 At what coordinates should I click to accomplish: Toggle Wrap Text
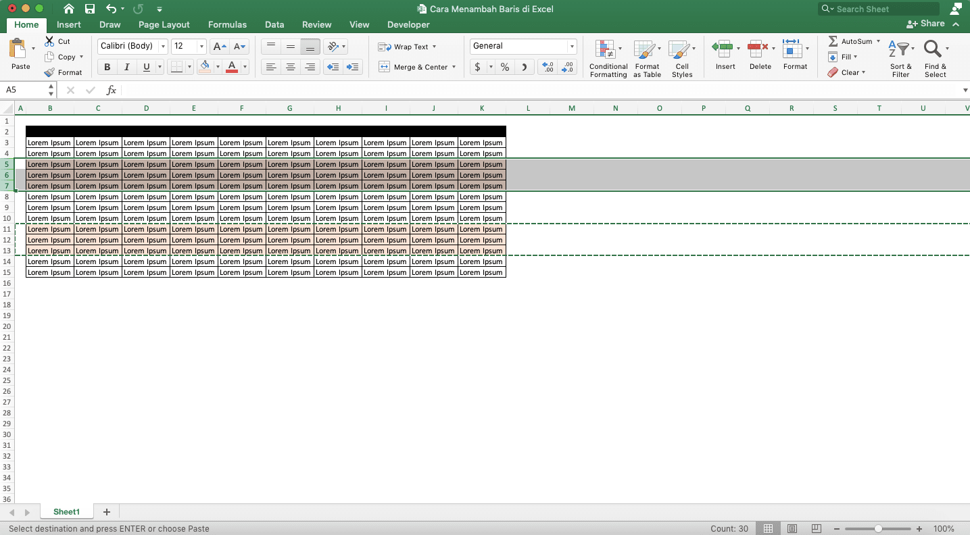click(x=407, y=47)
